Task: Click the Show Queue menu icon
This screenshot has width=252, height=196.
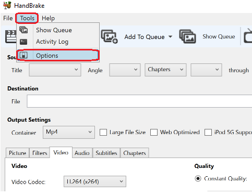Action: [x=23, y=30]
